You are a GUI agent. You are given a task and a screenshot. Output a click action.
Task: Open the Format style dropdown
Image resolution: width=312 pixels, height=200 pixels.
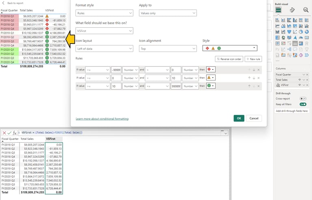104,13
